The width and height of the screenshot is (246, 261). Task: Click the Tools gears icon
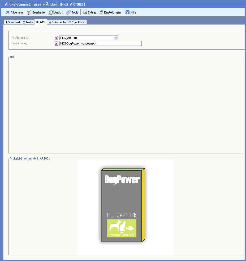tap(68, 12)
